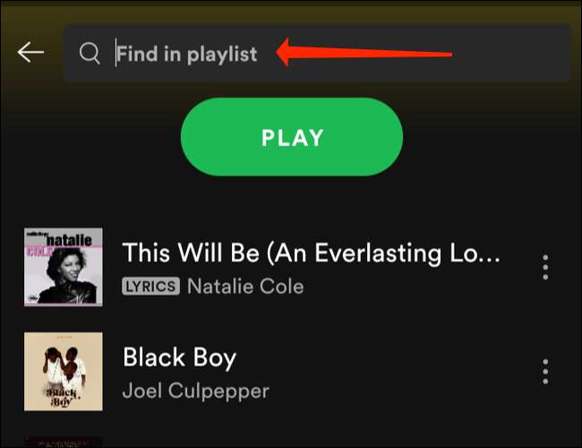Select the Black Boy song title

click(x=180, y=358)
